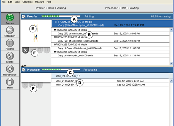The width and height of the screenshot is (174, 126).
Task: Open the Trash section
Action: [10, 82]
